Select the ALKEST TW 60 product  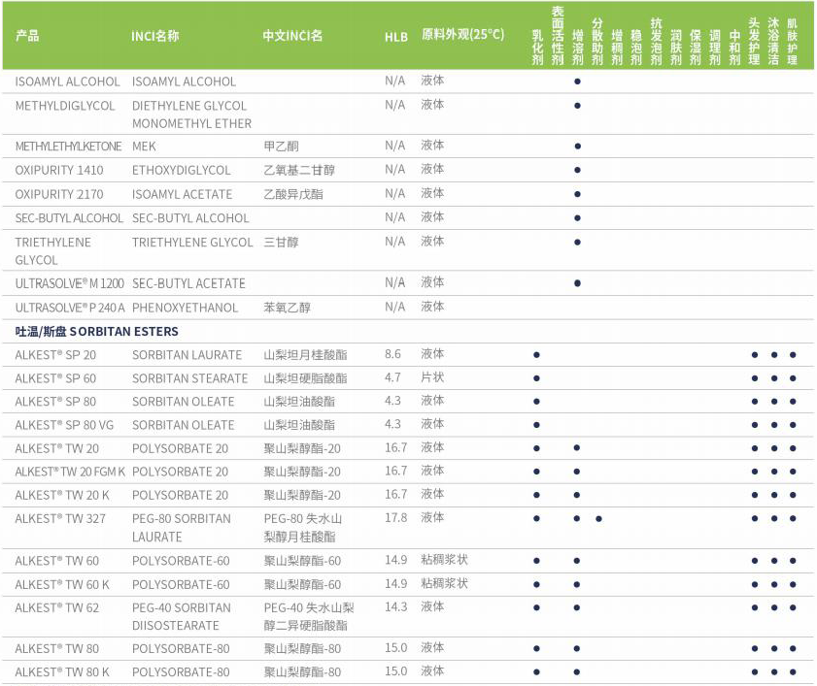(x=56, y=561)
